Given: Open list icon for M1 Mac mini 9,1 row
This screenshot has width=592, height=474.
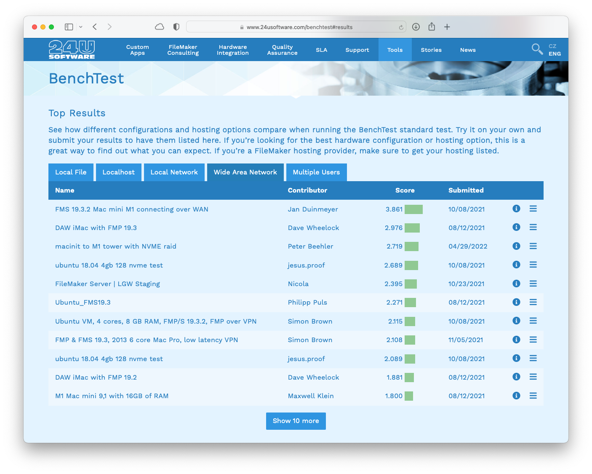Looking at the screenshot, I should coord(533,396).
